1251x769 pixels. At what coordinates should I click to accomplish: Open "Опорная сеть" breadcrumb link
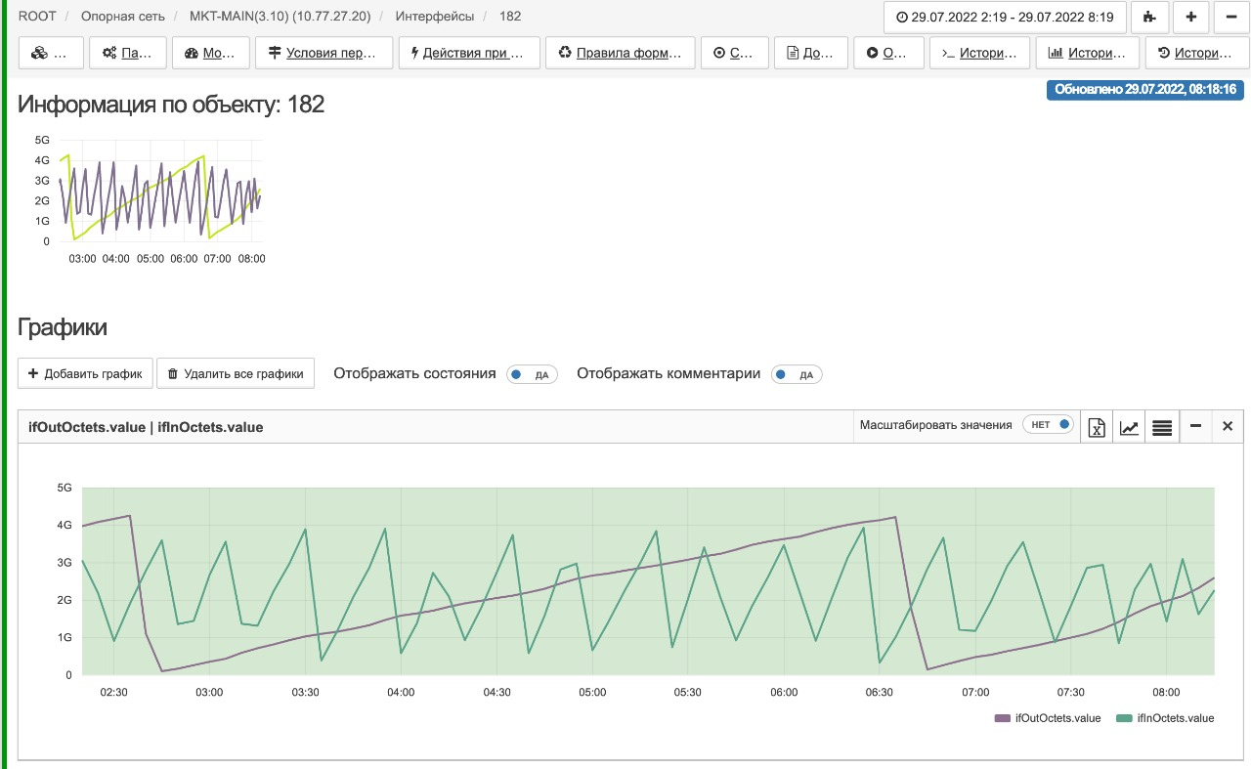pyautogui.click(x=123, y=16)
